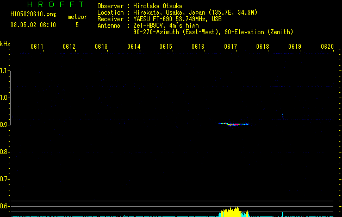This screenshot has width=342, height=217.
Task: Click the date stamp 08.05.02 06:10
Action: tap(33, 25)
